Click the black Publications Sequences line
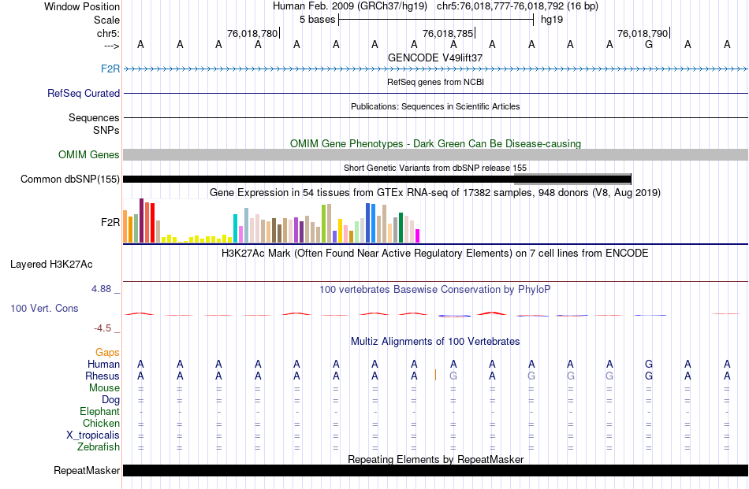This screenshot has height=489, width=749. (436, 117)
